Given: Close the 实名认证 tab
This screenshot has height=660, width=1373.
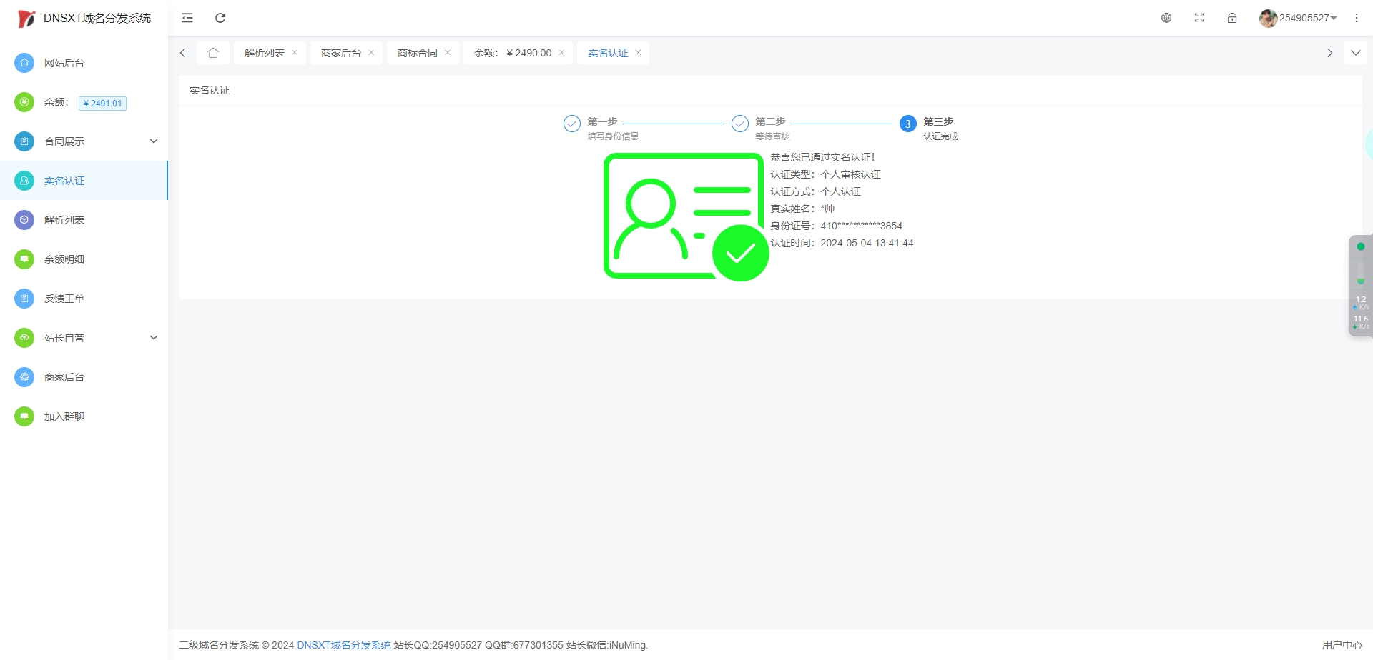Looking at the screenshot, I should coord(638,53).
